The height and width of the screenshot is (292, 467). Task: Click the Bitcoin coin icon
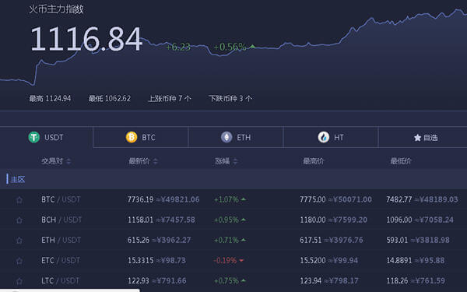pos(132,137)
